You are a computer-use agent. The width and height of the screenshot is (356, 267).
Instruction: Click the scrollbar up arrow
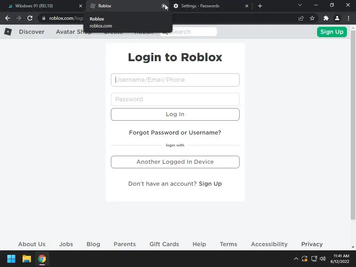[353, 28]
